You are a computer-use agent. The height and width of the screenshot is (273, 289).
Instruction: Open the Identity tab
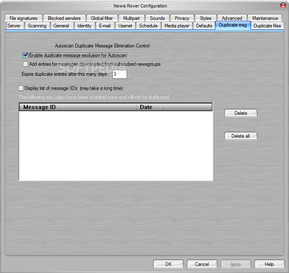85,26
